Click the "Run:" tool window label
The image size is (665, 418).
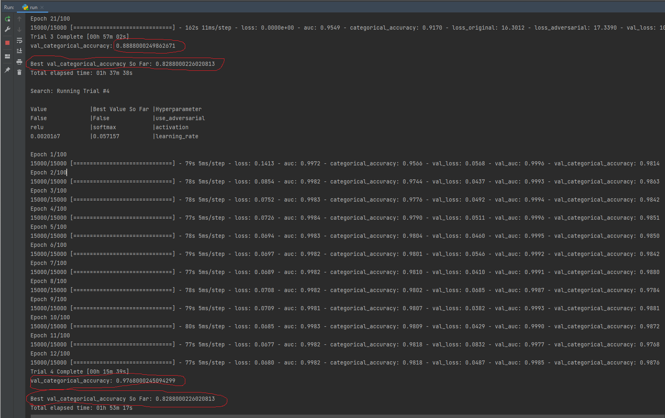[x=9, y=7]
